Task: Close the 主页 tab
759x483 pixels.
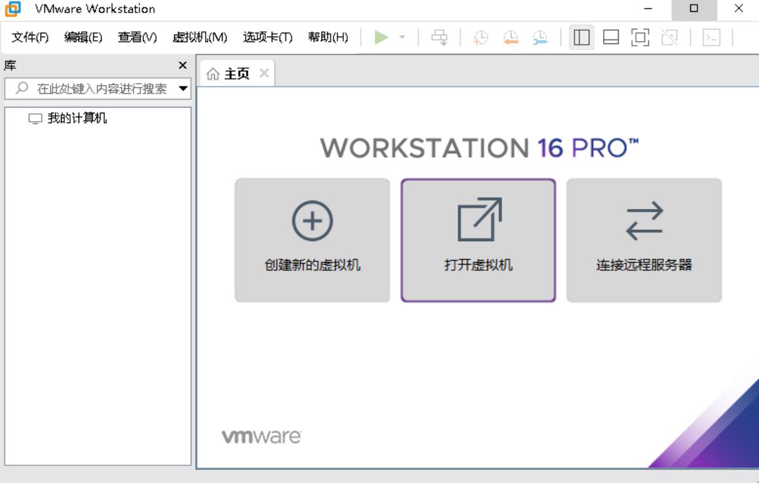Action: [264, 73]
